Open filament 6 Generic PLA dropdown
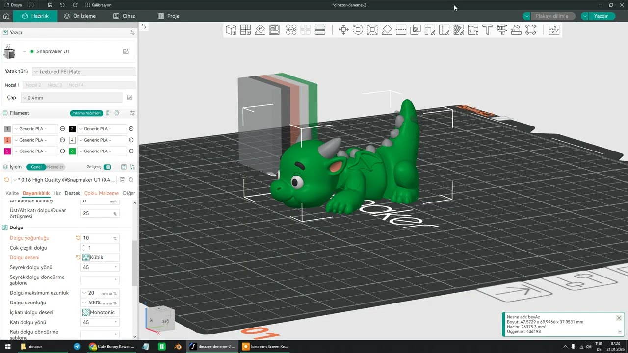Viewport: 628px width, 353px height. click(x=102, y=151)
